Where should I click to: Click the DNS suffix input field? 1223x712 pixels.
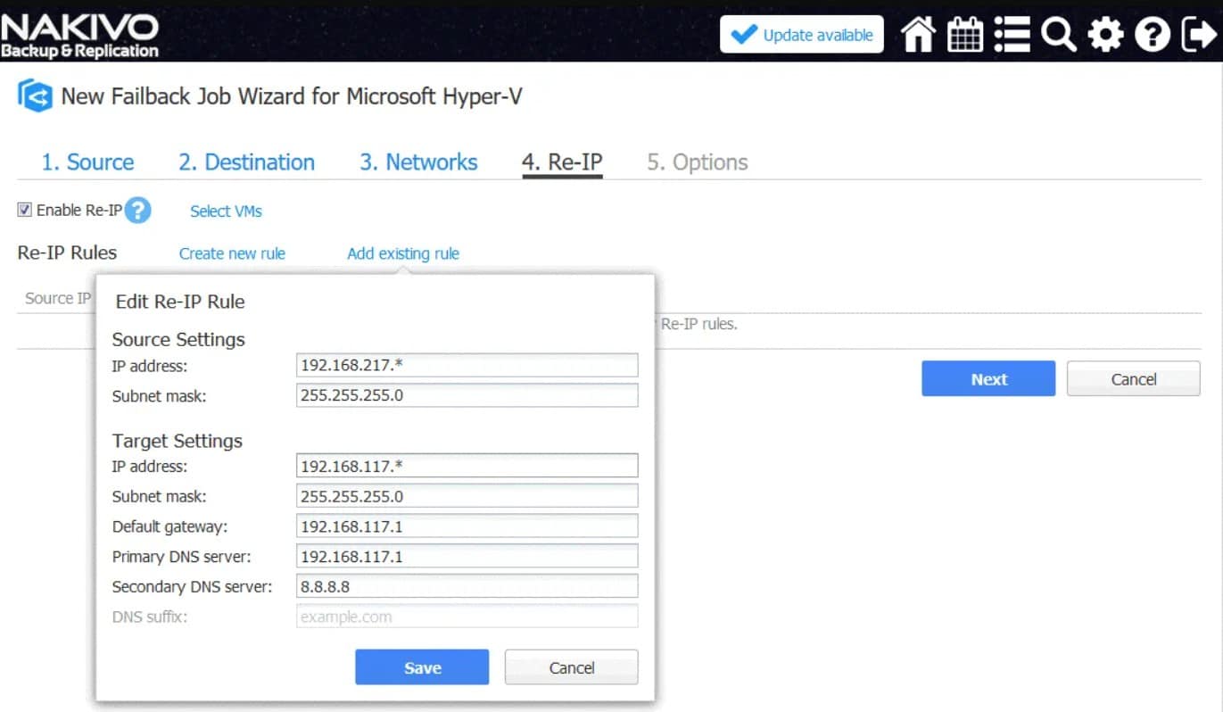pyautogui.click(x=467, y=616)
